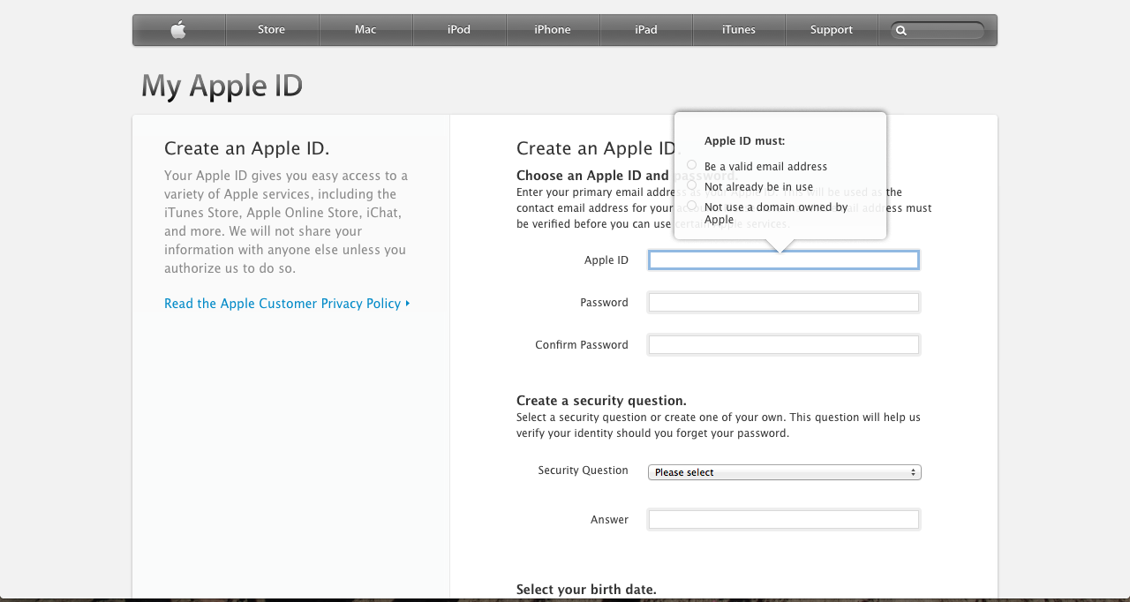
Task: Focus the navigation bar search field
Action: click(x=938, y=31)
